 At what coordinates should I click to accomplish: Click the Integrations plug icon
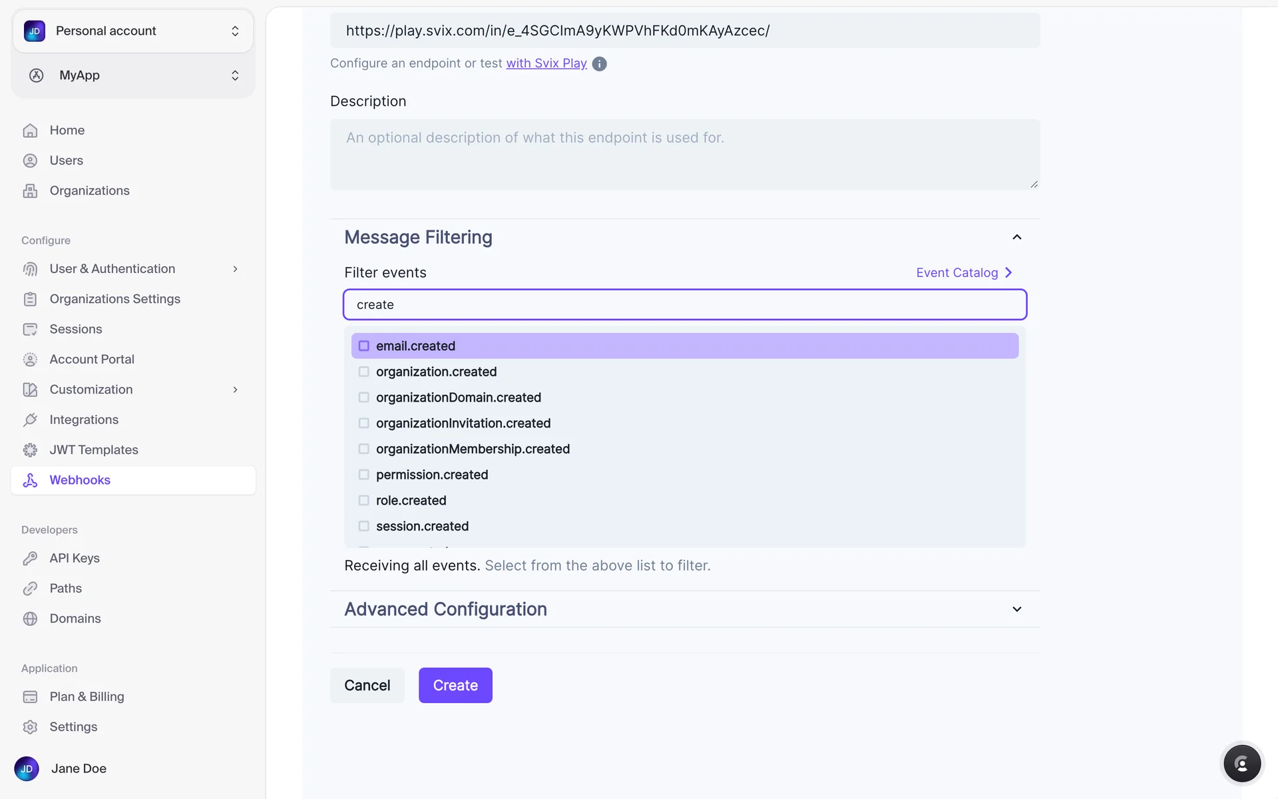pos(30,420)
